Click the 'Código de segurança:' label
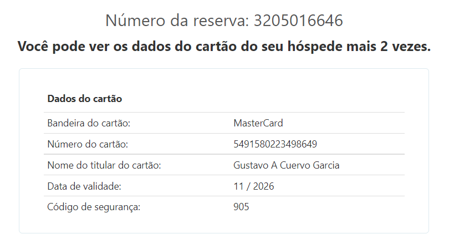454x244 pixels. pyautogui.click(x=94, y=207)
